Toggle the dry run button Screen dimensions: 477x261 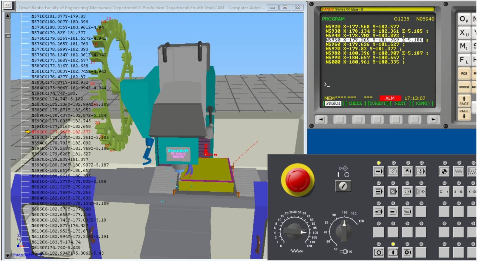click(x=407, y=212)
